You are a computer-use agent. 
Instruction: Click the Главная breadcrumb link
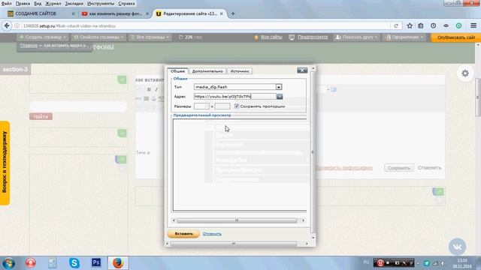(x=29, y=46)
